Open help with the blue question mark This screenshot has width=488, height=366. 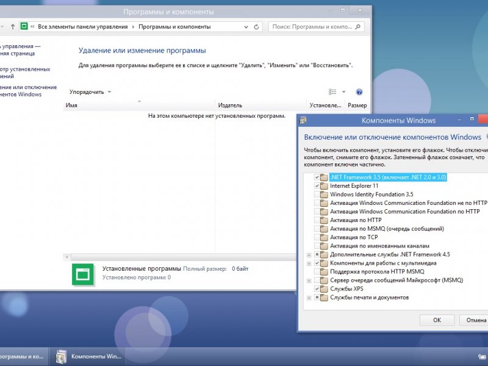[x=359, y=92]
